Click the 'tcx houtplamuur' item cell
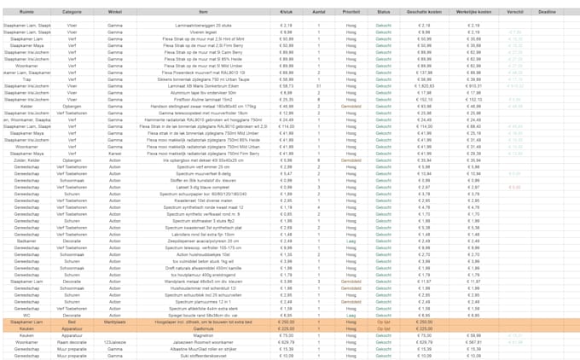Viewport: 580px width, 360px height. click(203, 275)
